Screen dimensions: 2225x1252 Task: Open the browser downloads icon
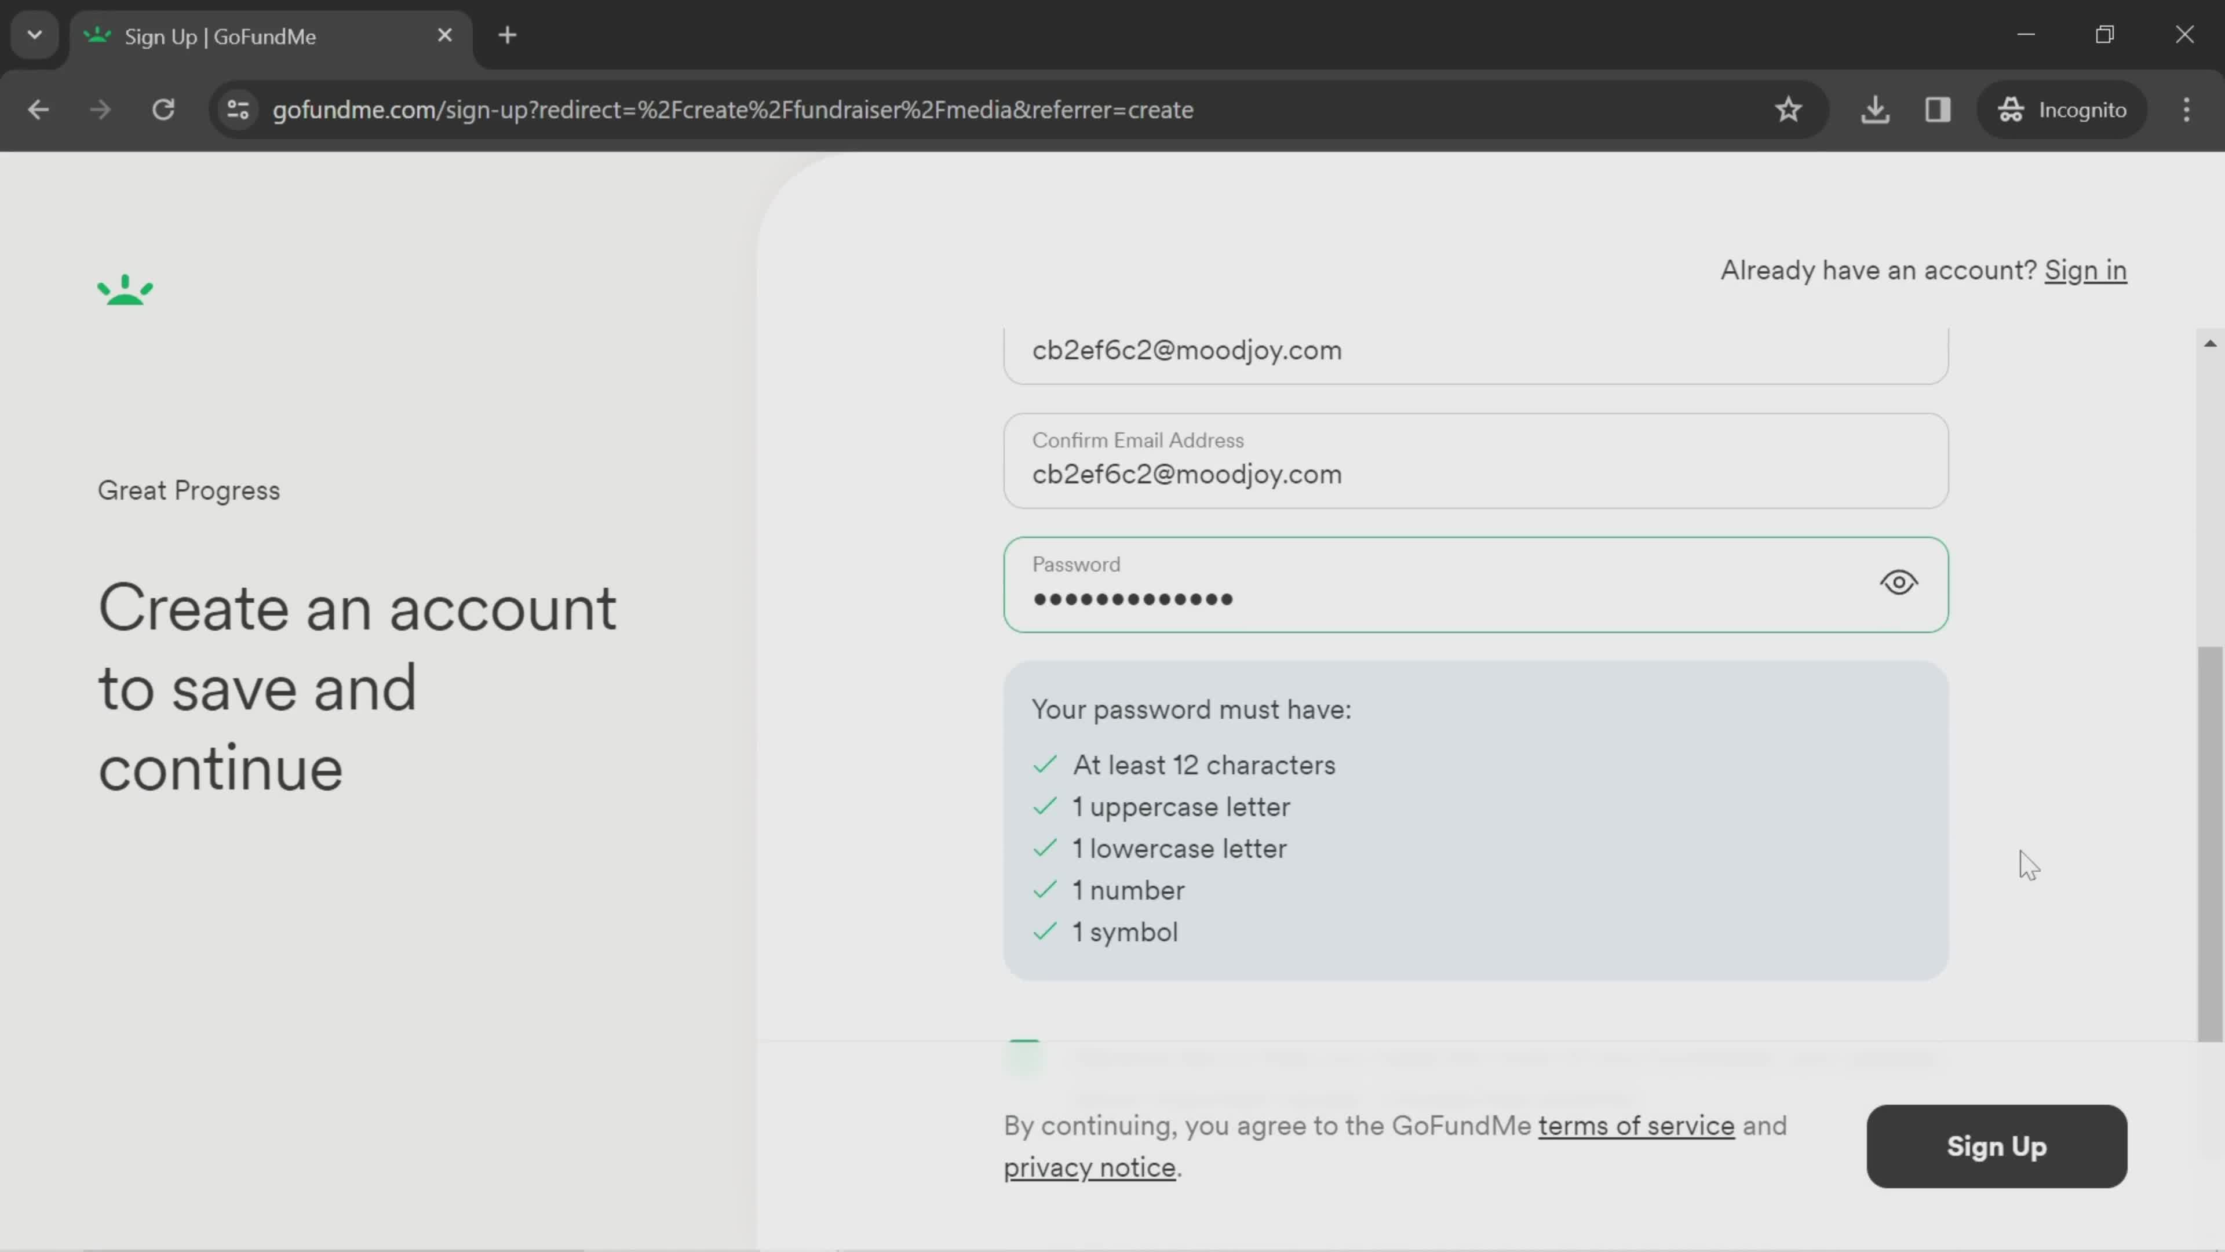click(x=1874, y=110)
